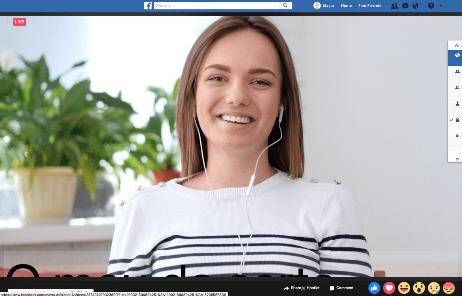Click into the Facebook search field
The height and width of the screenshot is (296, 462).
216,5
